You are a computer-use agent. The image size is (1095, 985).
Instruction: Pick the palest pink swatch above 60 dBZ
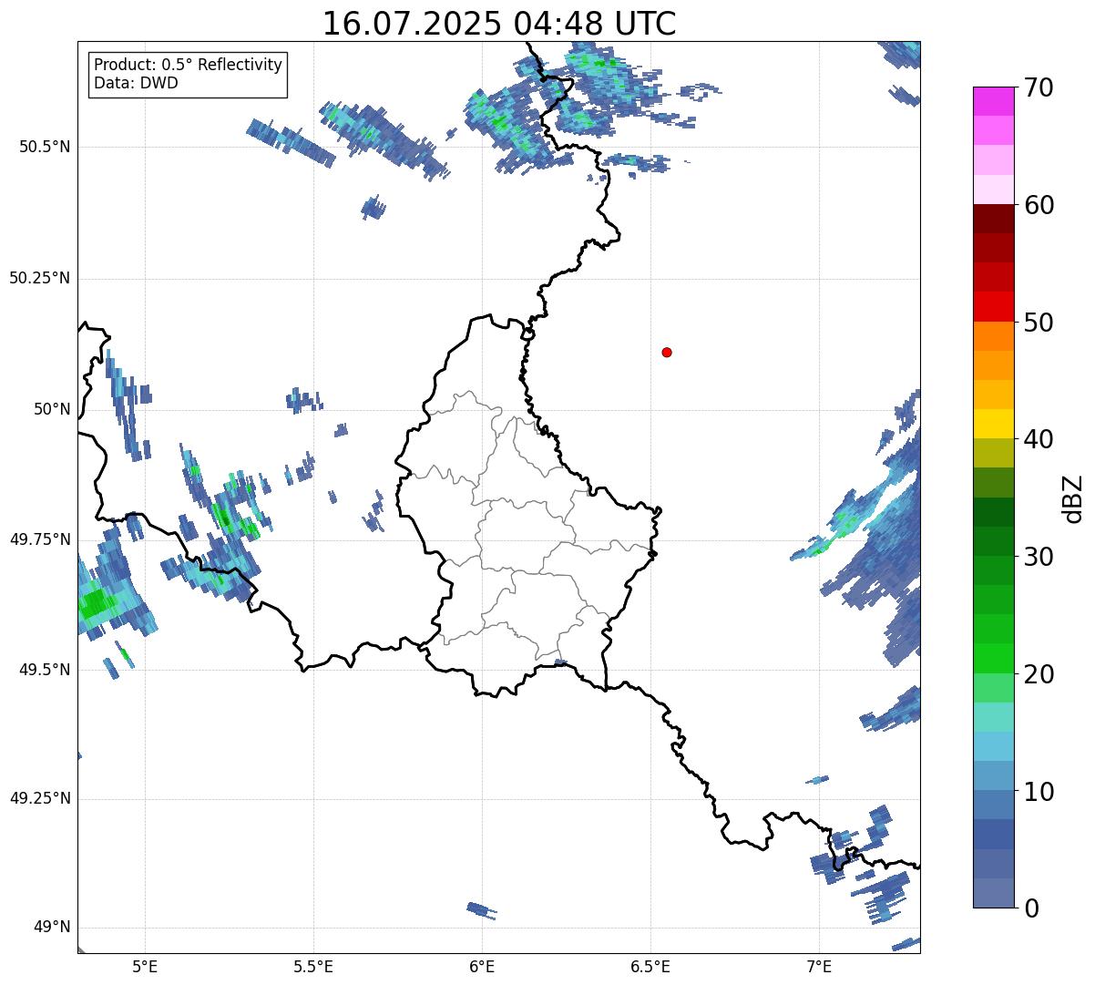[993, 190]
